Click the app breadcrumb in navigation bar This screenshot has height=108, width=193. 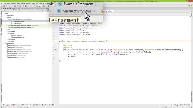click(x=18, y=9)
